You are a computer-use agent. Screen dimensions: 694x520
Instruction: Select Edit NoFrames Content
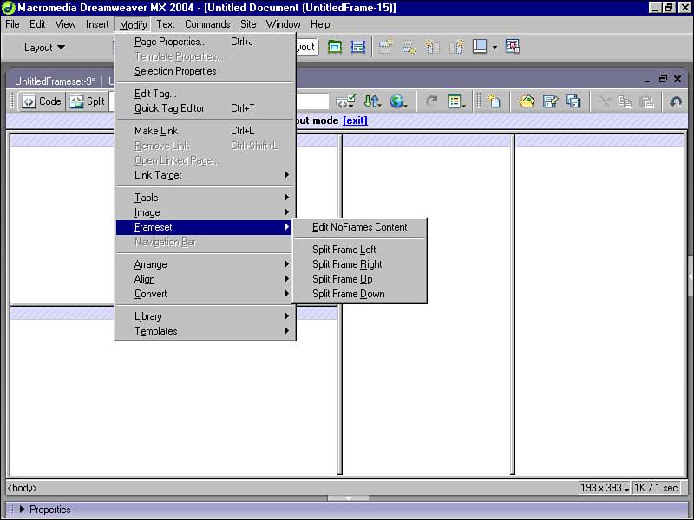point(359,227)
